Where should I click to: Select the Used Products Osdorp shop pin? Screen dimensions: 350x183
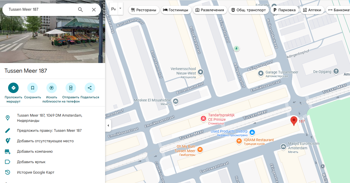[x=252, y=132]
